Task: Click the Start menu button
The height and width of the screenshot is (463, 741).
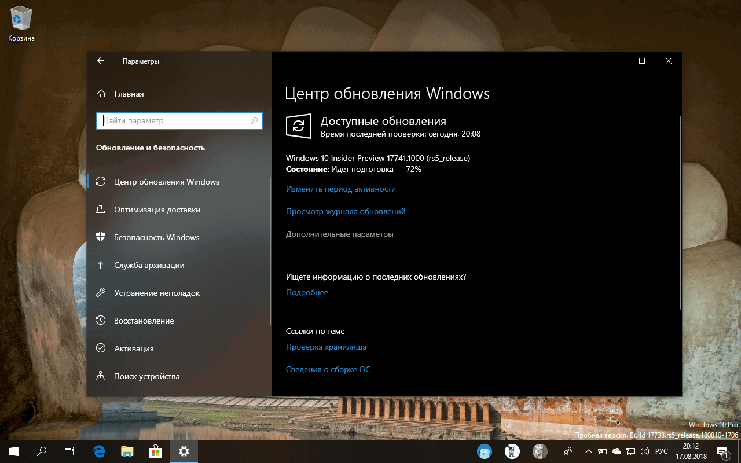Action: 12,451
